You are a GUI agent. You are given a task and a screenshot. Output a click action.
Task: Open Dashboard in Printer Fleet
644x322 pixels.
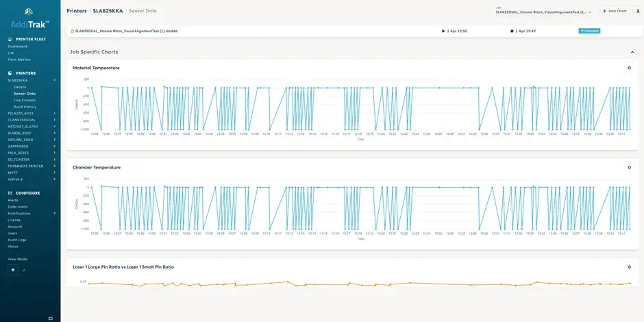click(17, 47)
